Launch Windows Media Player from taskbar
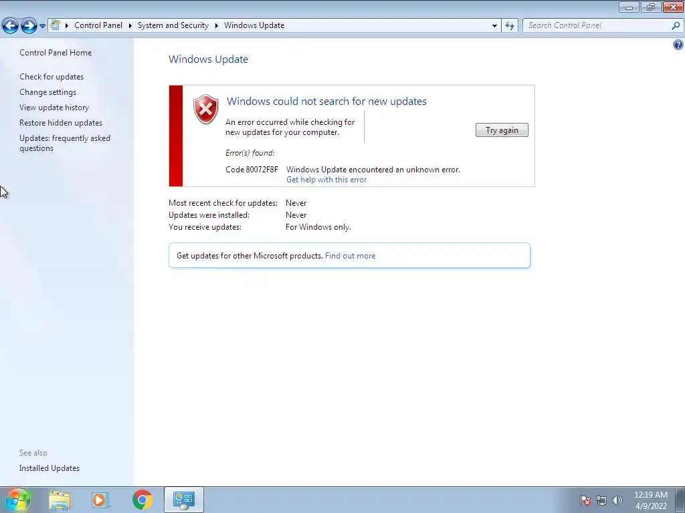The width and height of the screenshot is (685, 513). point(100,500)
